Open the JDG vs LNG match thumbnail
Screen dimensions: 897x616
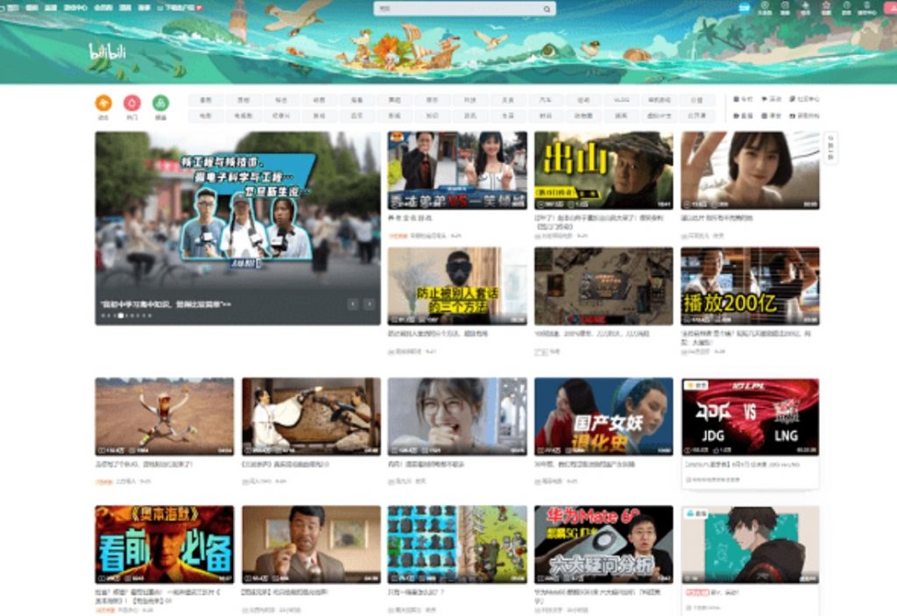pyautogui.click(x=750, y=417)
